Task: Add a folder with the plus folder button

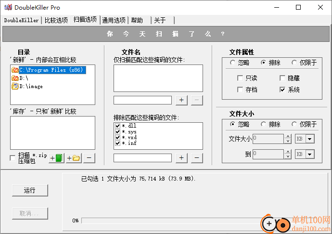Action: 74,158
